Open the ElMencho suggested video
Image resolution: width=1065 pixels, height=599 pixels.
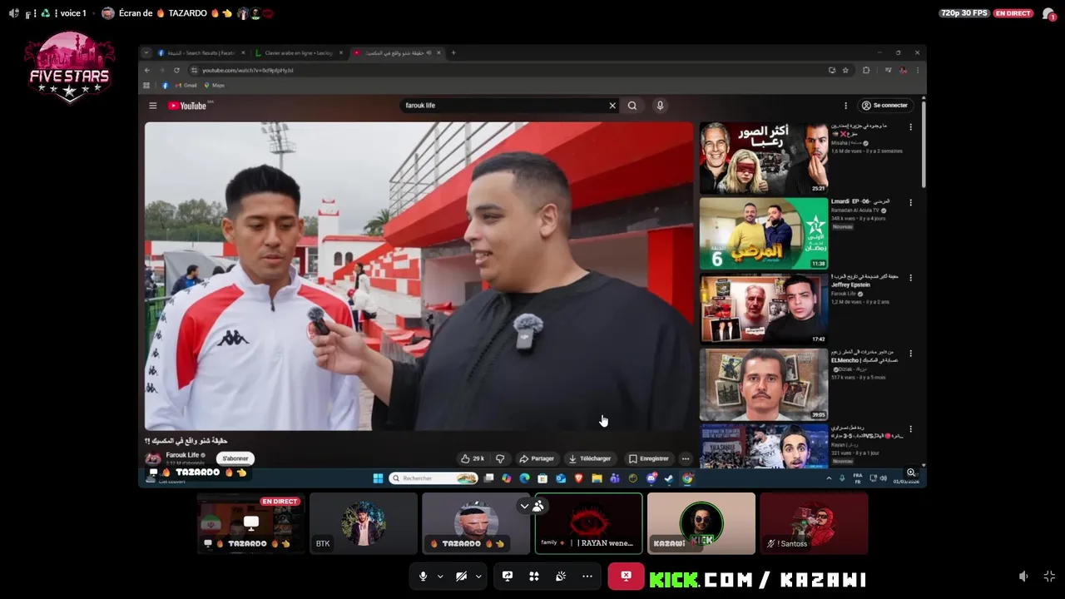[x=764, y=384]
